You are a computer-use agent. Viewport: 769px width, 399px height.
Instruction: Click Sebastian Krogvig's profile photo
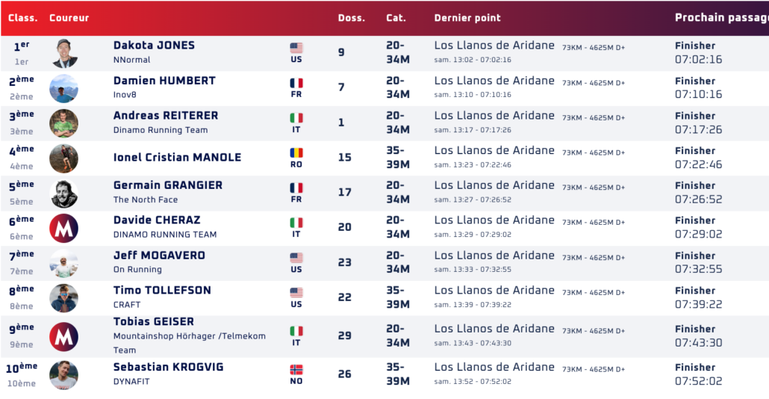[x=64, y=374]
